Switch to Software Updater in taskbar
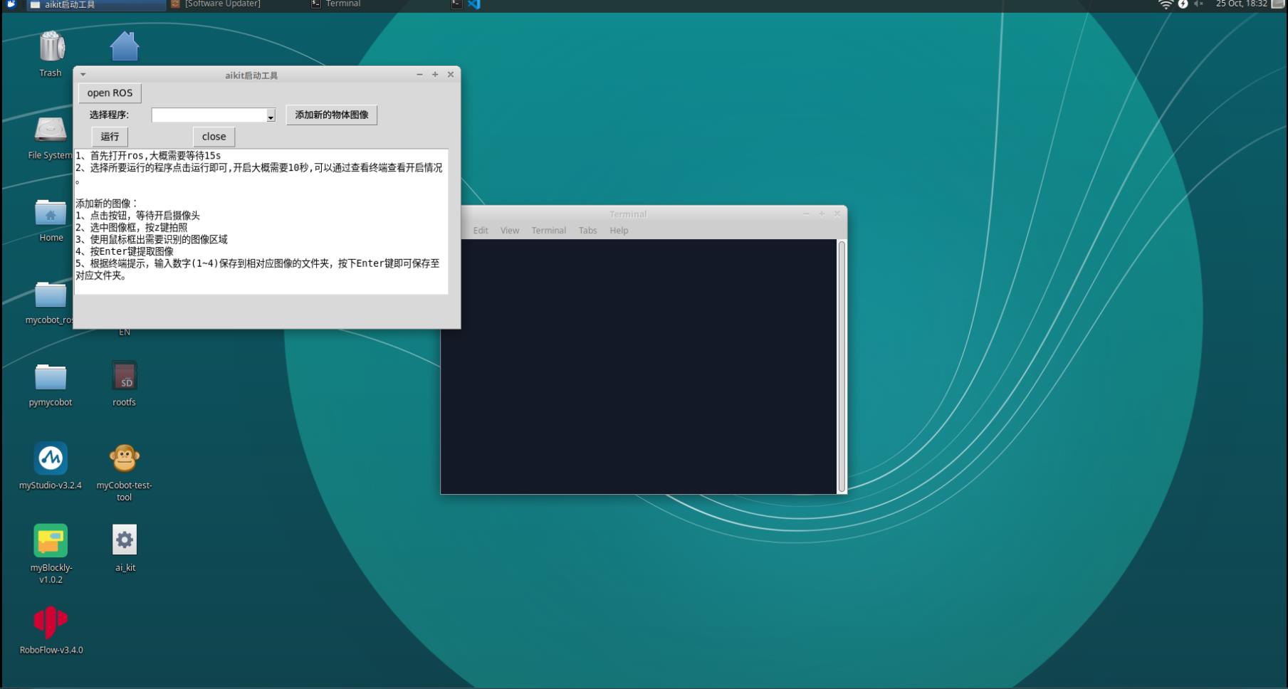This screenshot has height=689, width=1288. tap(222, 4)
